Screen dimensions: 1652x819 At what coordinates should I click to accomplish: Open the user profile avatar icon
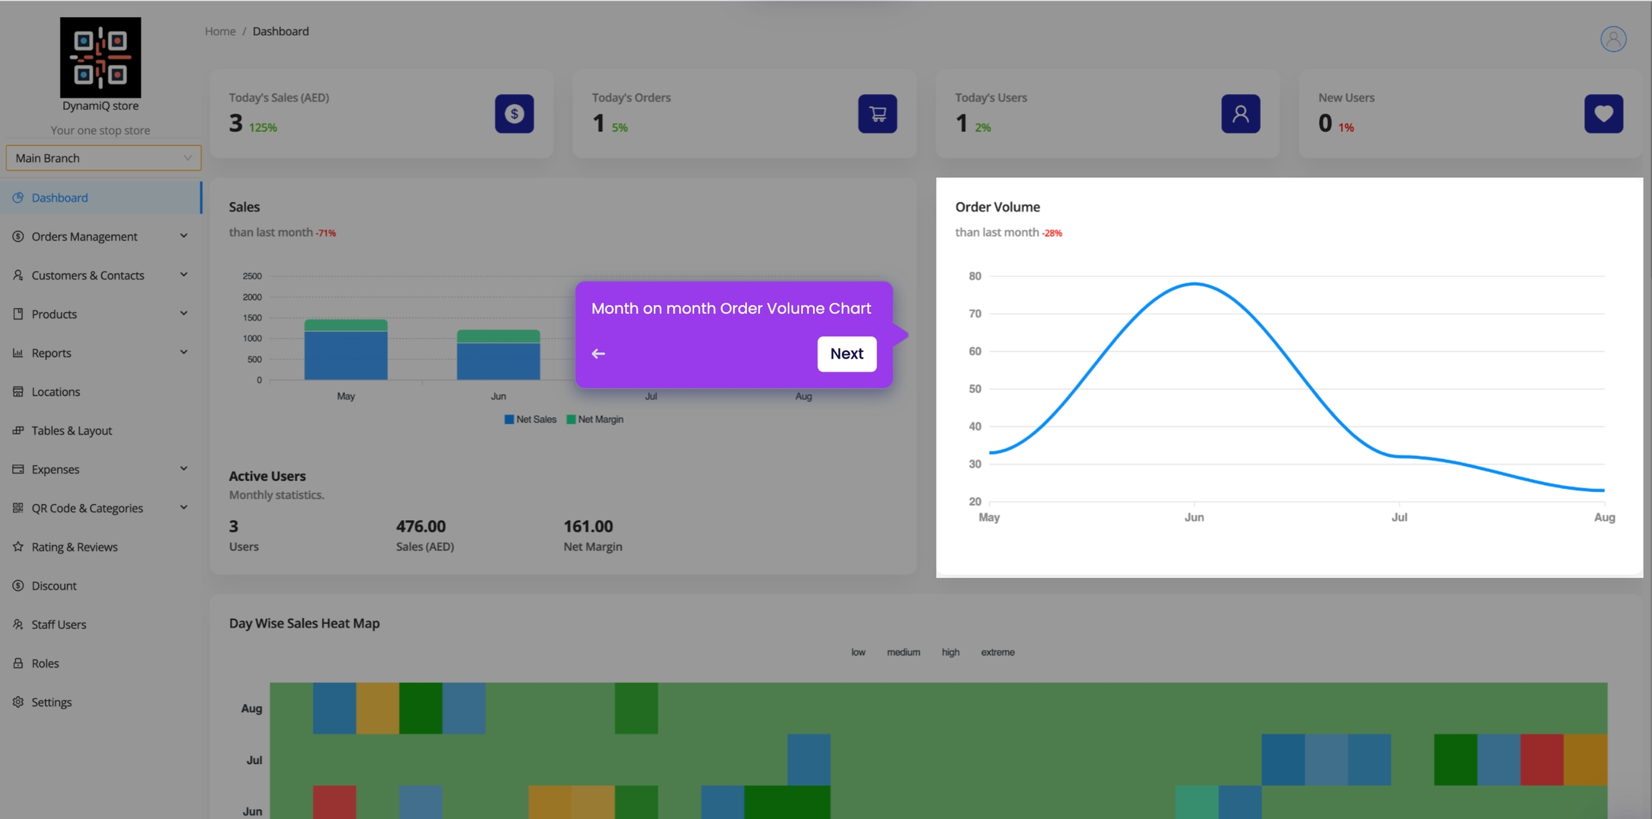1613,39
